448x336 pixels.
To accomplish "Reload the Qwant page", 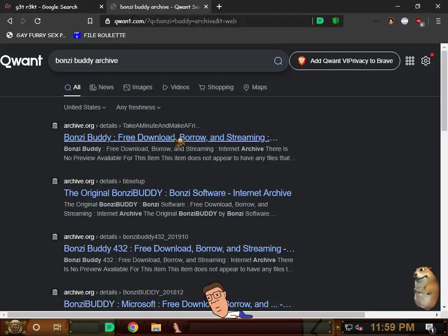I will 38,21.
